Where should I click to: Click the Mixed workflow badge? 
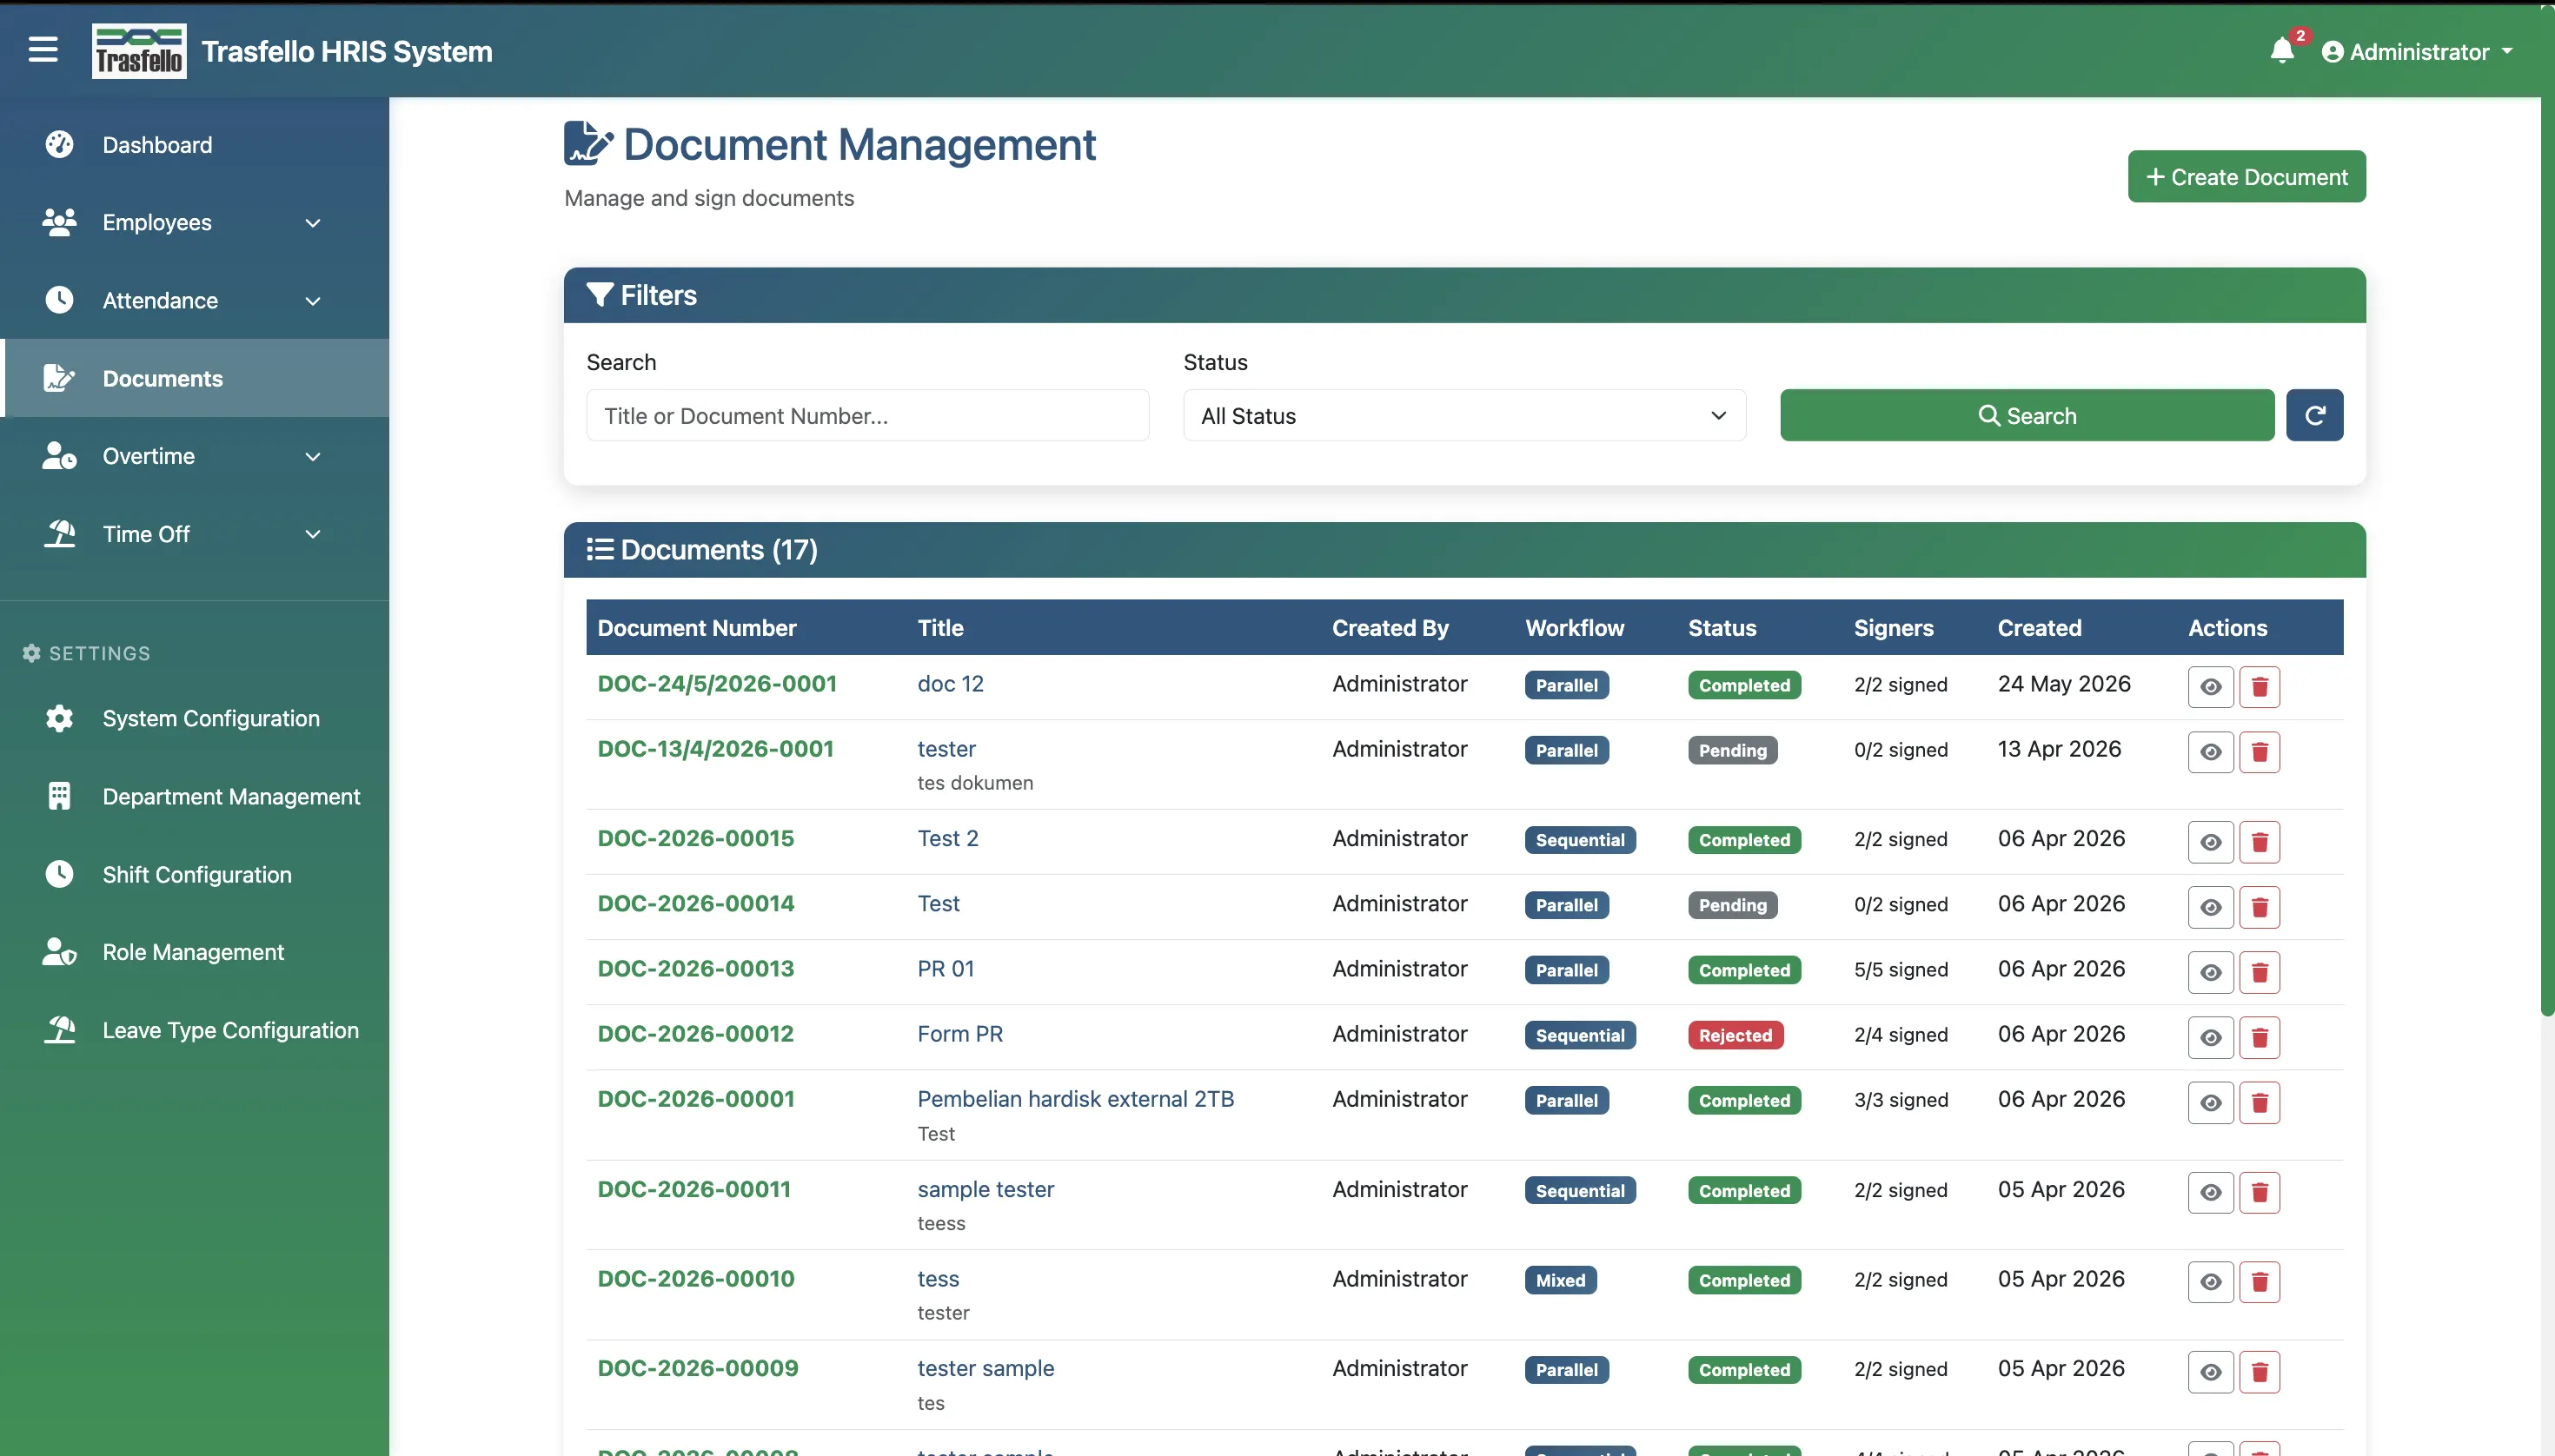(1560, 1280)
